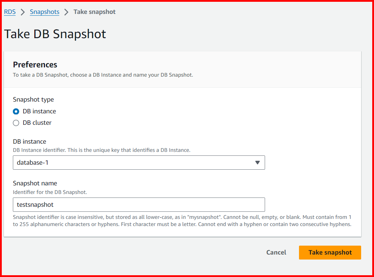This screenshot has height=277, width=374.
Task: Go to the Snapshots breadcrumb page
Action: 44,12
